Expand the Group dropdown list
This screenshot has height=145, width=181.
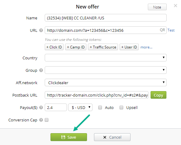pyautogui.click(x=106, y=70)
